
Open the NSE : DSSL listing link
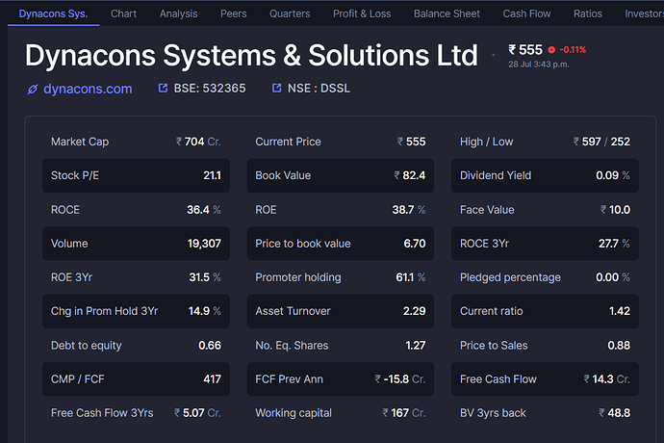tap(319, 90)
